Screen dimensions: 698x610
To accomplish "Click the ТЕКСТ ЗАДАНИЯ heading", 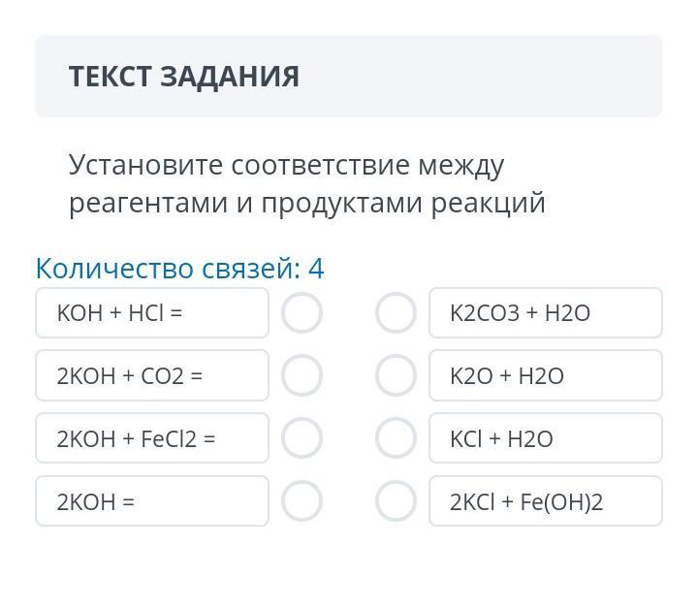I will point(184,77).
